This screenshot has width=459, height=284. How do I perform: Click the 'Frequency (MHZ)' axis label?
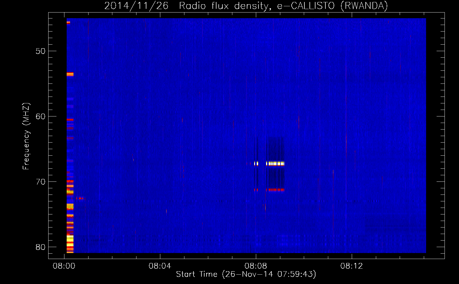click(x=26, y=136)
